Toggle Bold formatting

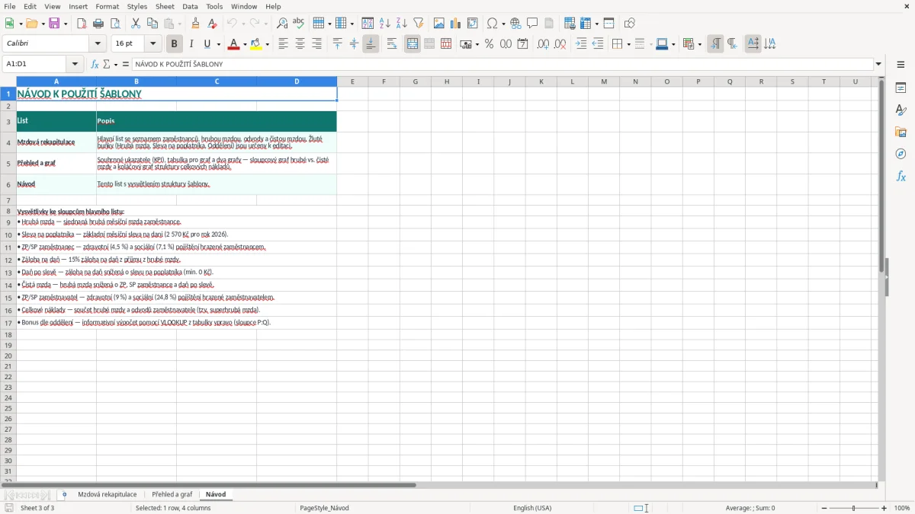tap(174, 44)
